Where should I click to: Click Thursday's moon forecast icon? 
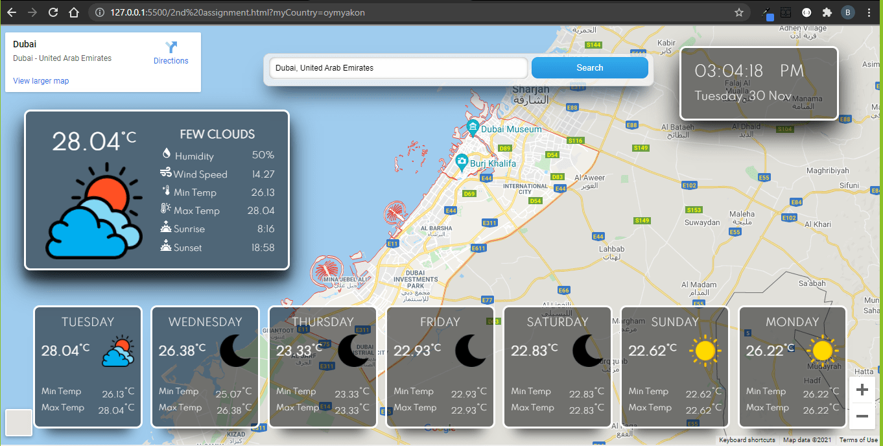(353, 351)
